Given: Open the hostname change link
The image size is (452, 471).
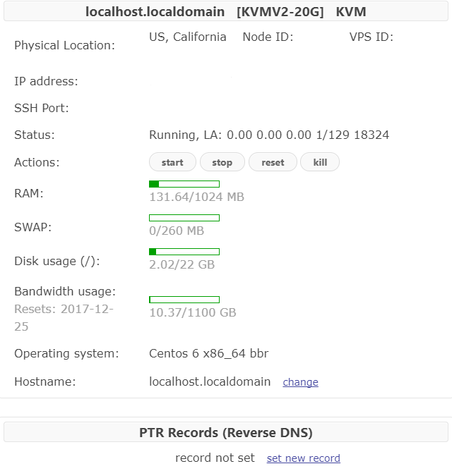Looking at the screenshot, I should tap(300, 382).
